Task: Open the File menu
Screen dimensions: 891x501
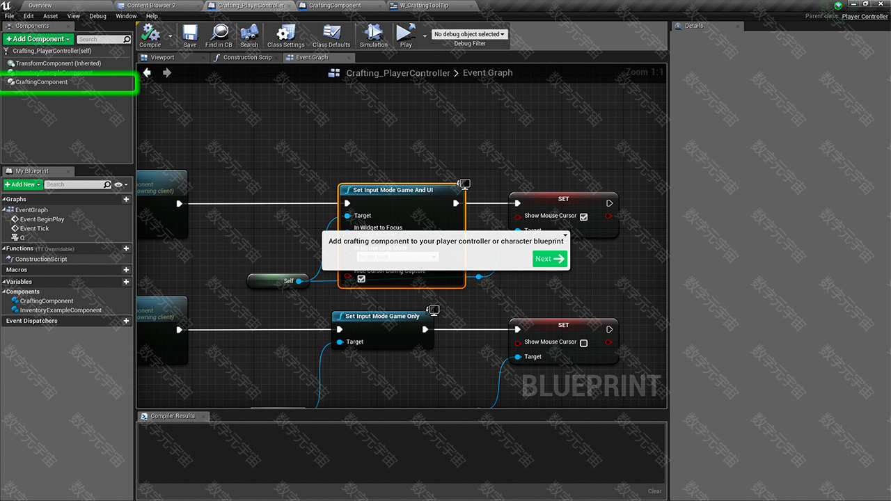Action: 9,16
